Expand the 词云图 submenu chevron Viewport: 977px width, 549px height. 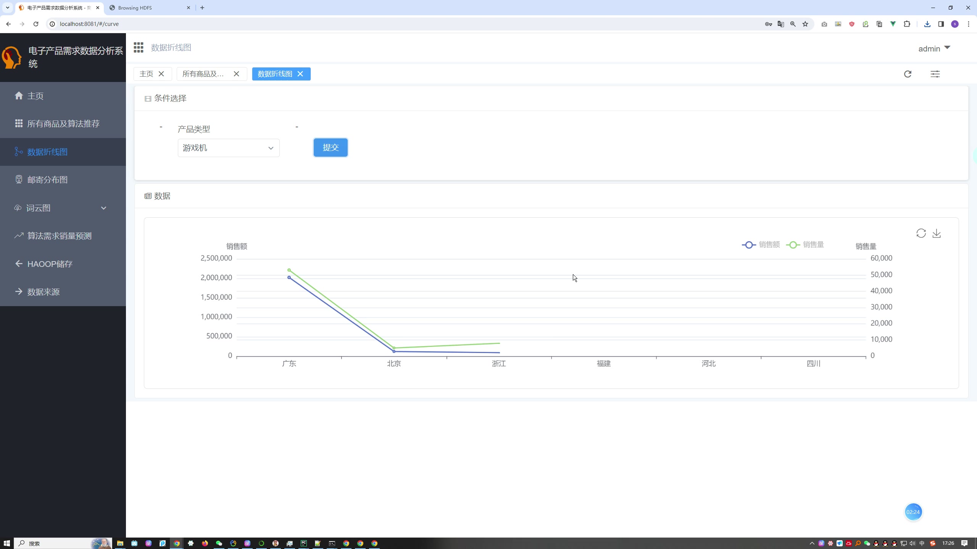click(x=103, y=208)
